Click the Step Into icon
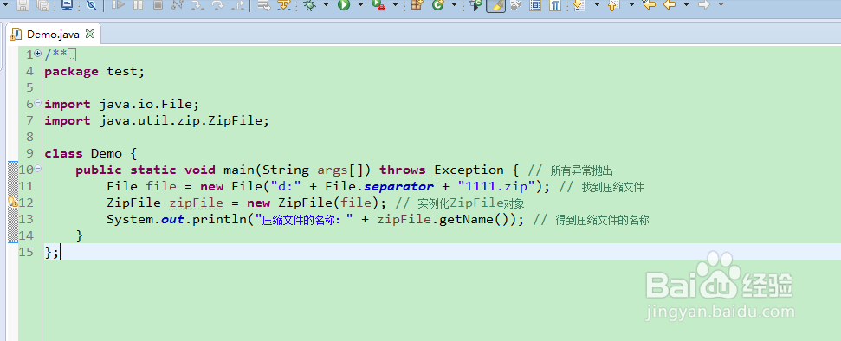Viewport: 841px width, 341px height. [198, 5]
